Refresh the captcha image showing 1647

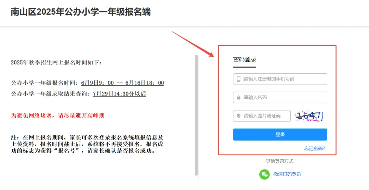coord(309,116)
